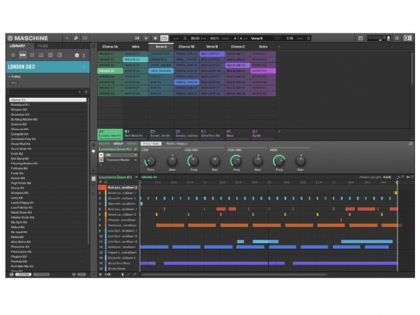Select the Projects file type icon in browser

[13, 55]
